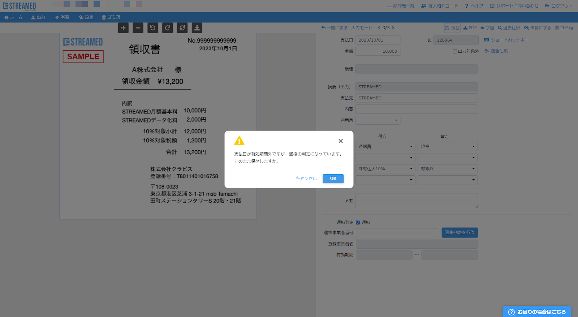This screenshot has height=317, width=578.
Task: Open 出力 in the navigation bar
Action: pyautogui.click(x=38, y=17)
